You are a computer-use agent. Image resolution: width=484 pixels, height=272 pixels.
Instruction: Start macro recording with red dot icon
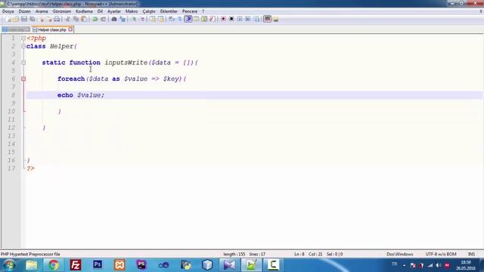[223, 19]
